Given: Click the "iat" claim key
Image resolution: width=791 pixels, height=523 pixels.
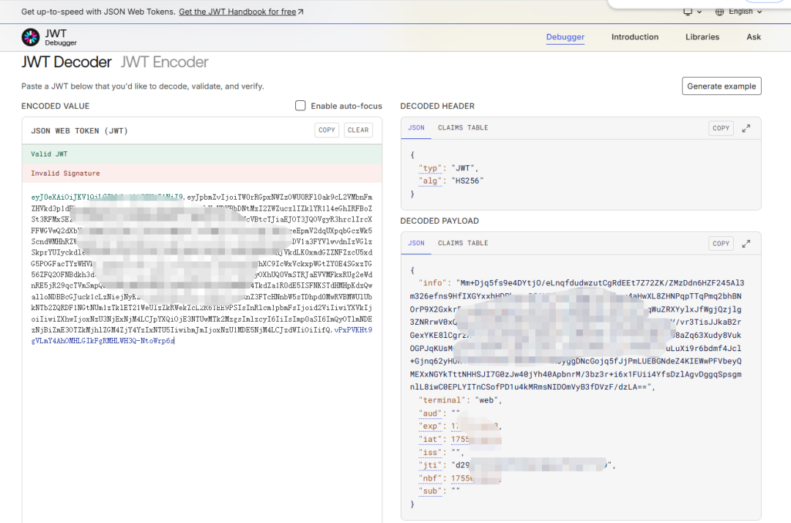Looking at the screenshot, I should tap(430, 440).
